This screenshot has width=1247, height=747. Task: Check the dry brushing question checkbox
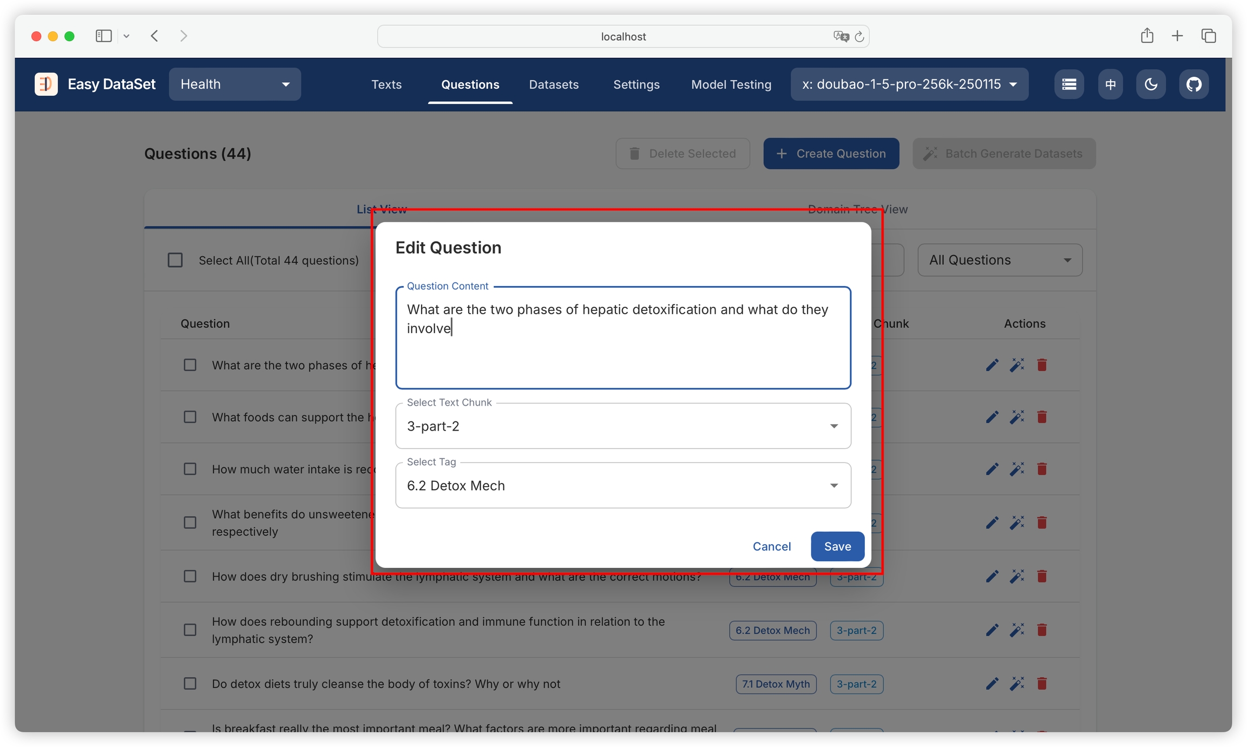pyautogui.click(x=190, y=577)
